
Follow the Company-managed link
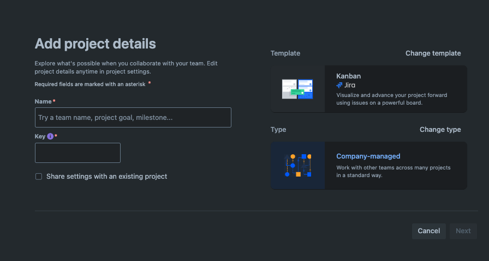pos(368,156)
